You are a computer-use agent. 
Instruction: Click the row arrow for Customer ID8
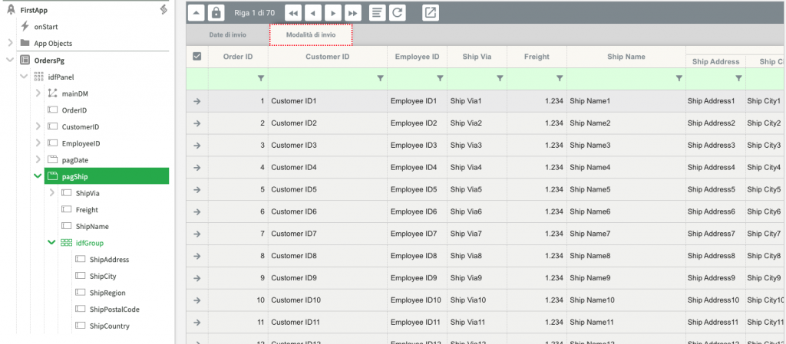(x=197, y=256)
